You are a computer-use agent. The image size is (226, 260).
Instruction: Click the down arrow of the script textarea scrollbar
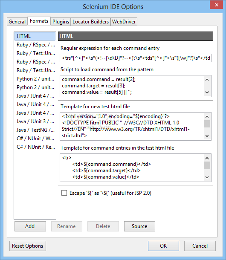[x=207, y=92]
